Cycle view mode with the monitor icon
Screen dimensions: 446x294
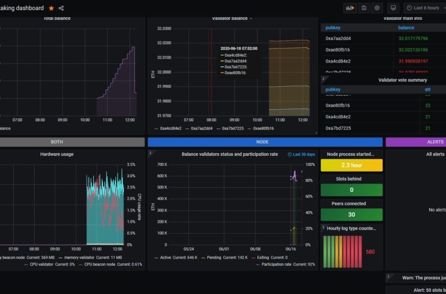pos(394,8)
